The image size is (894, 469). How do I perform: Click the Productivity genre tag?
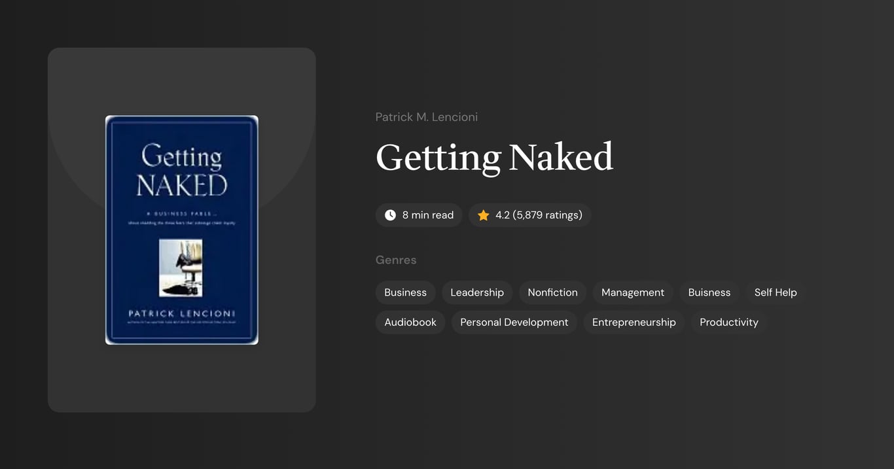tap(729, 322)
